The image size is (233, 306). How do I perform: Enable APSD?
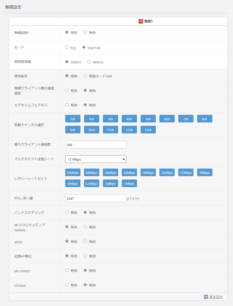[67, 241]
